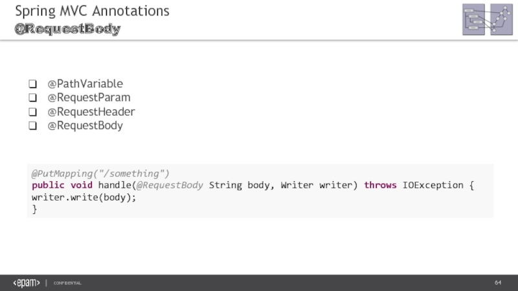Click the @PathVariable bullet text
This screenshot has width=518, height=291.
pos(85,84)
